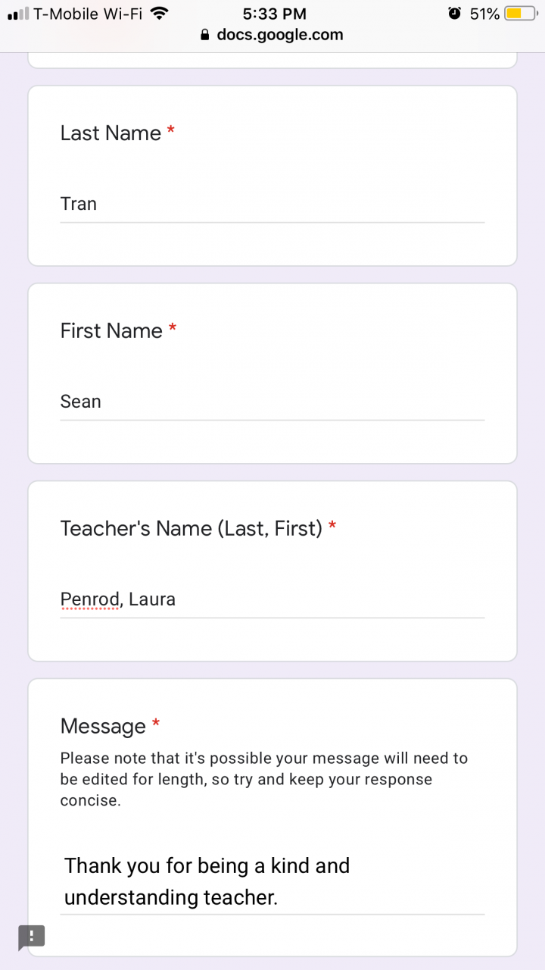The width and height of the screenshot is (545, 970).
Task: Tap the alarm clock status icon
Action: (454, 14)
